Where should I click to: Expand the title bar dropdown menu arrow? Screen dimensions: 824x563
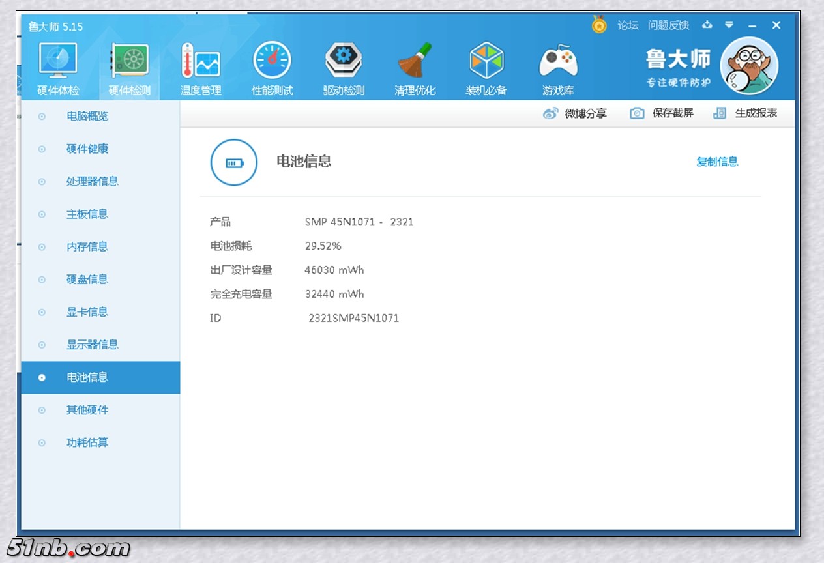pyautogui.click(x=729, y=25)
